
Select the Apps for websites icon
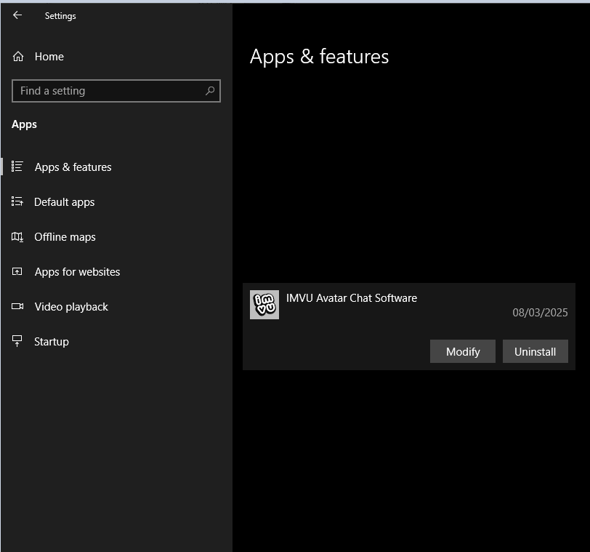tap(17, 271)
